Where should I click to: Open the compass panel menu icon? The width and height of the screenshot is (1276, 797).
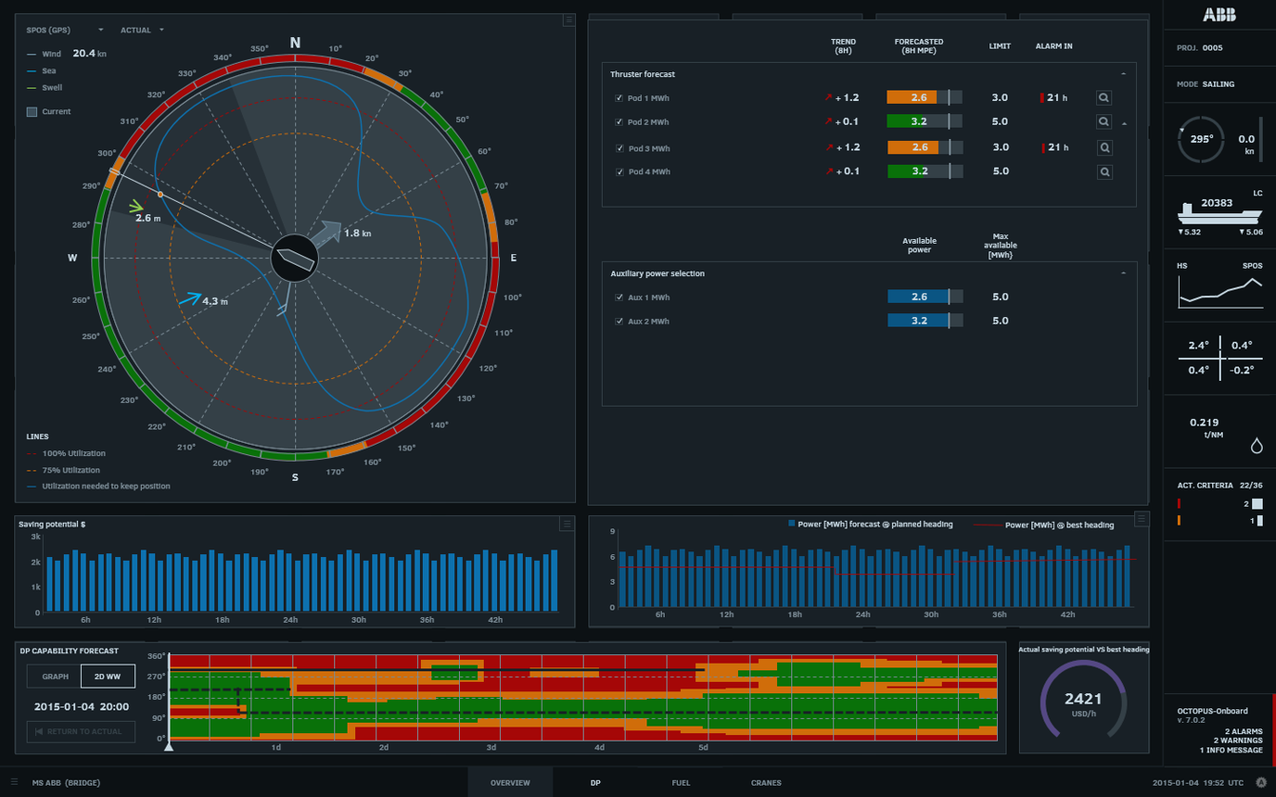click(x=568, y=20)
